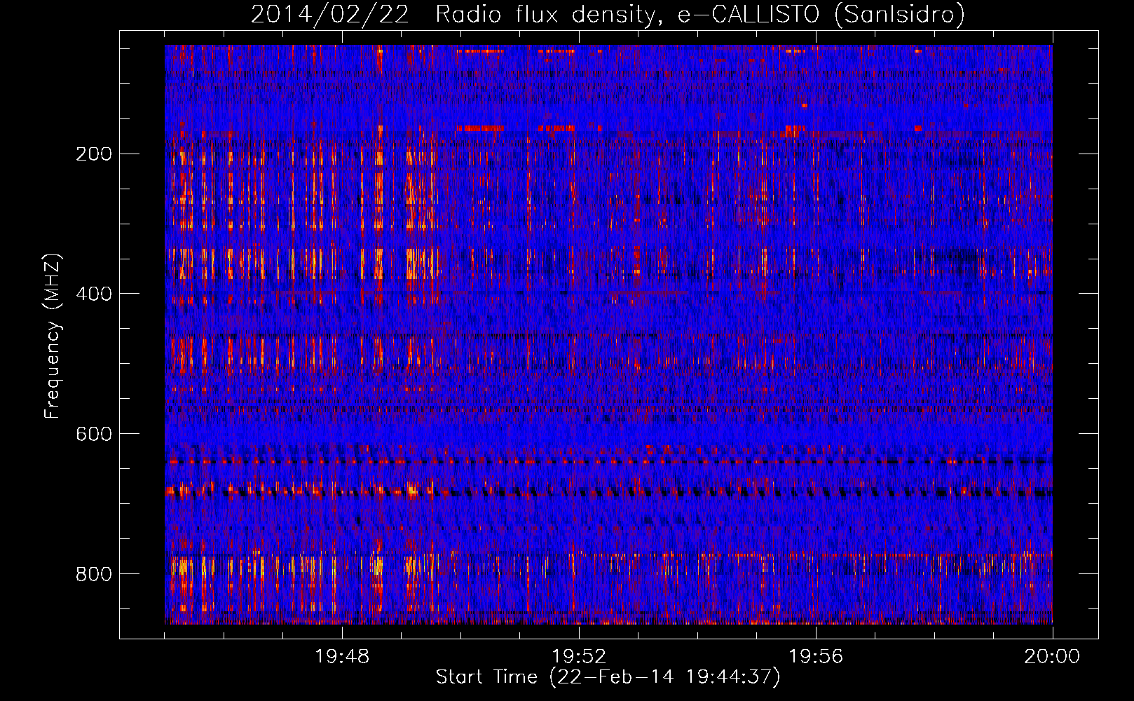Click the 19:48 time tick label
Image resolution: width=1134 pixels, height=701 pixels.
(342, 657)
